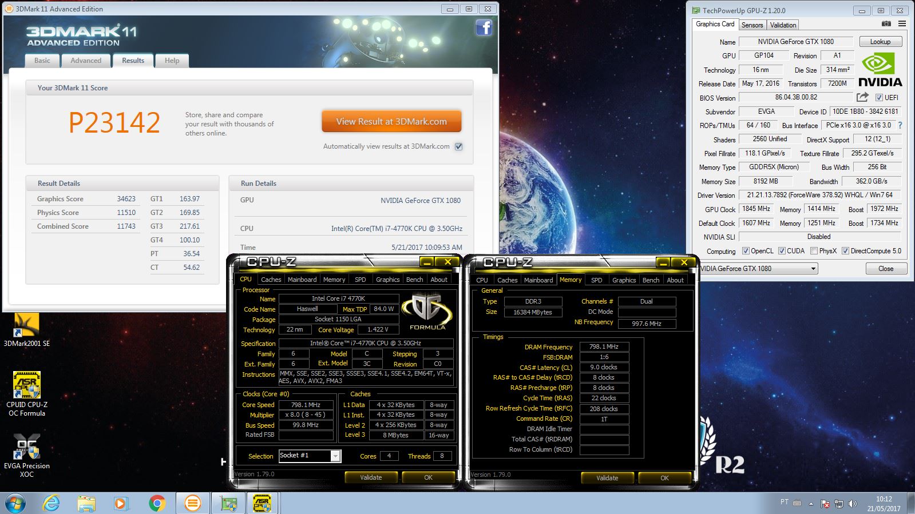Click DRAM Frequency value 798.1 MHz
915x514 pixels.
point(604,346)
